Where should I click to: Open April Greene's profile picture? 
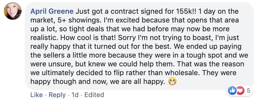[13, 11]
